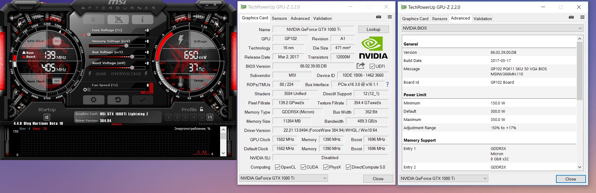Screen dimensions: 596x193
Task: Open GPU selector dropdown in Graphics Card window
Action: [x=283, y=178]
